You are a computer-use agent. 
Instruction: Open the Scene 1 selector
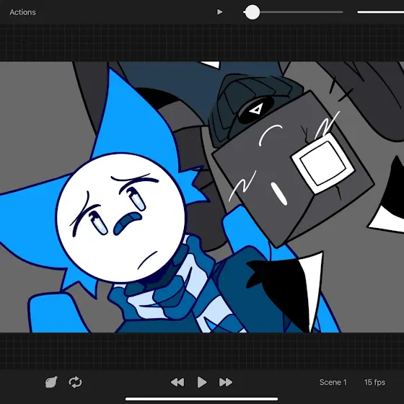pos(333,382)
